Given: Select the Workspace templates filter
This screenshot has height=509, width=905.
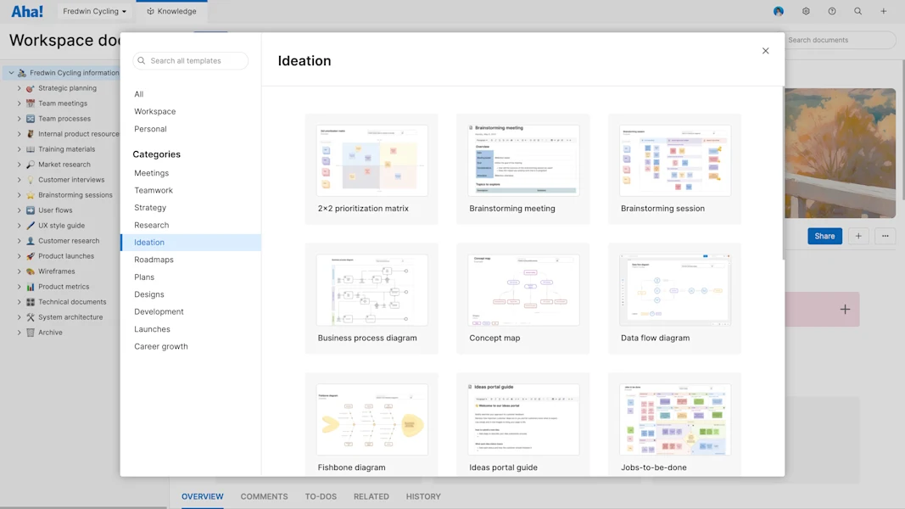Looking at the screenshot, I should [154, 111].
